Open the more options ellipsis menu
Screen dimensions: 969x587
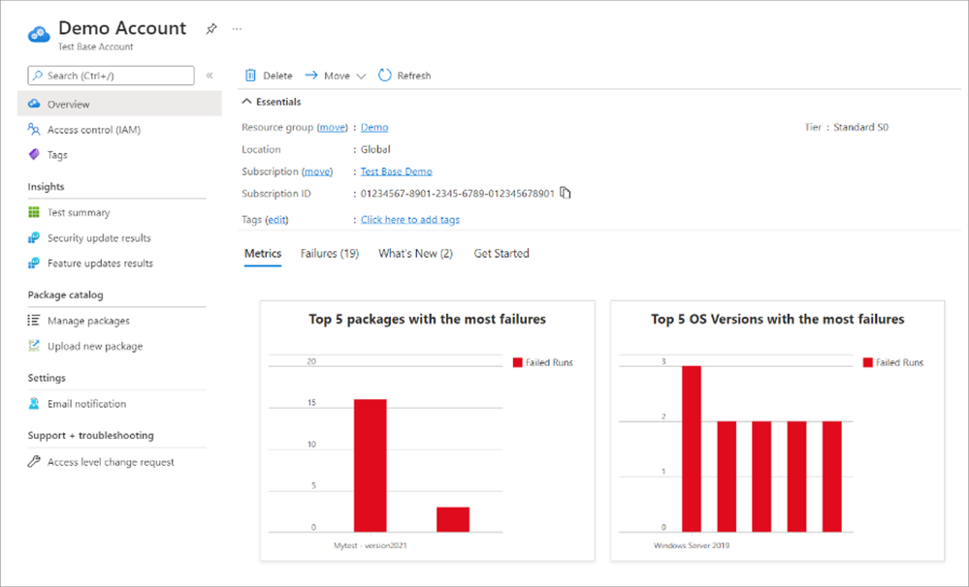point(237,28)
